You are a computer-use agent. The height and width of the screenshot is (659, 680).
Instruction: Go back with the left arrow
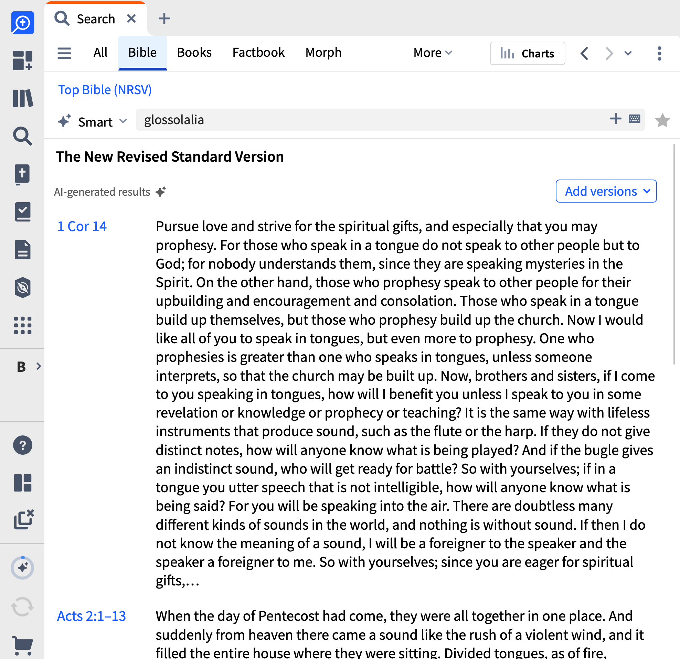585,53
